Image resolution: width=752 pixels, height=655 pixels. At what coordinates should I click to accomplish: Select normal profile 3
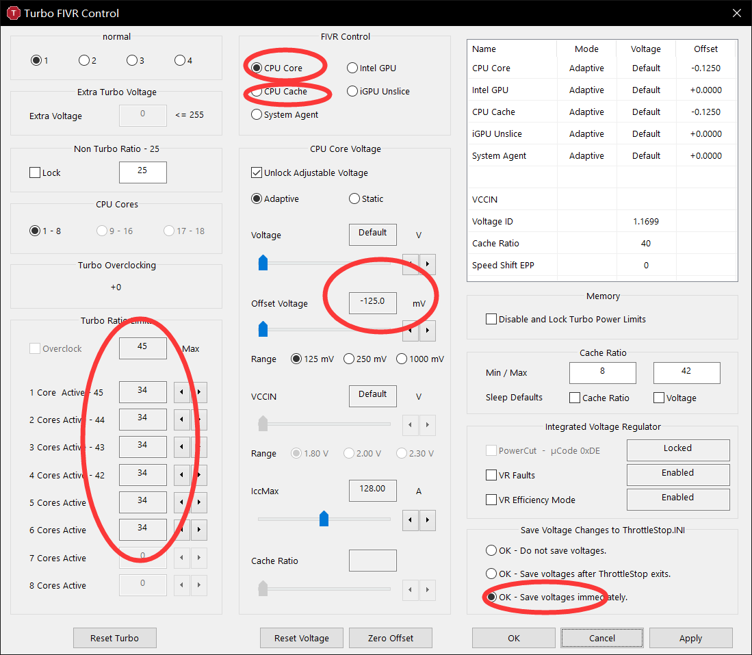click(135, 60)
